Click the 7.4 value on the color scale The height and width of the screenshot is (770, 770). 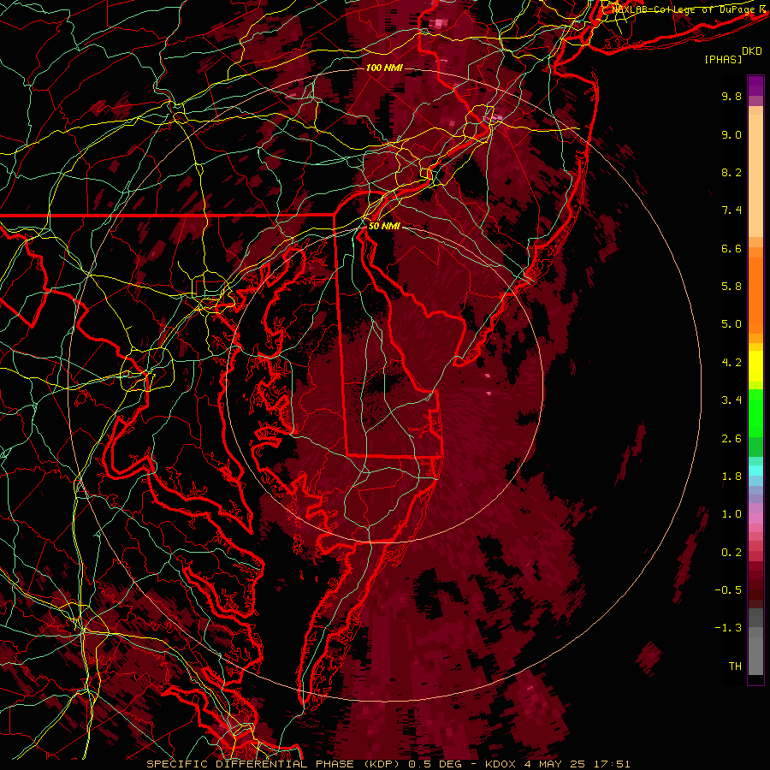731,210
